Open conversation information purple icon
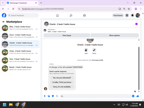 [x=137, y=24]
